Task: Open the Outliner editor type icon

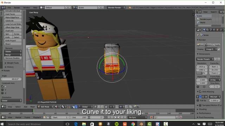Action: (199, 12)
